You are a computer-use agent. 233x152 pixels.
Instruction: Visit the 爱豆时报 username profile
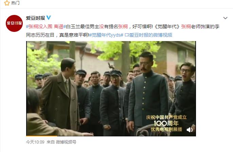[35, 18]
